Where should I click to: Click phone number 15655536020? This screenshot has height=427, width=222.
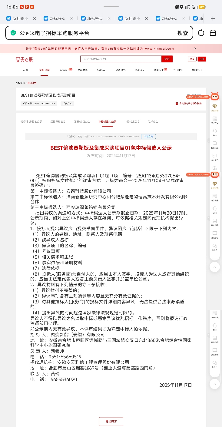coord(63,379)
